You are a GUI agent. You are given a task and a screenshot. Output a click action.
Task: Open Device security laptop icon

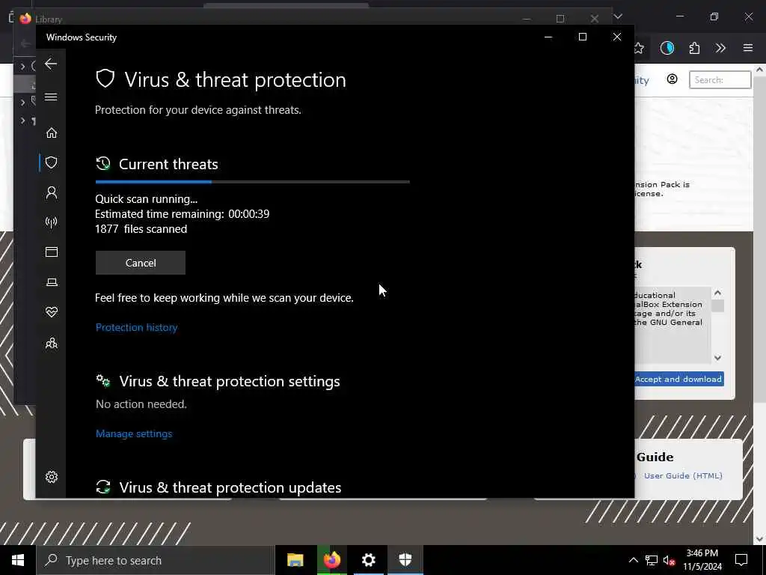52,282
